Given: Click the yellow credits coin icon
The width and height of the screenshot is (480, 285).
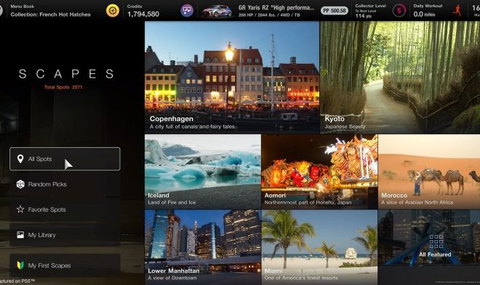Looking at the screenshot, I should tap(113, 11).
